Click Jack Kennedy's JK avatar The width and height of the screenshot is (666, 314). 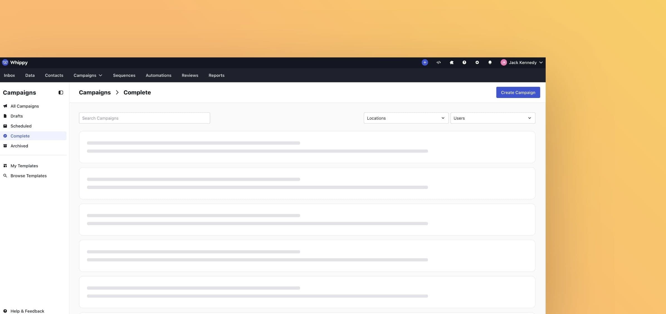pos(503,63)
